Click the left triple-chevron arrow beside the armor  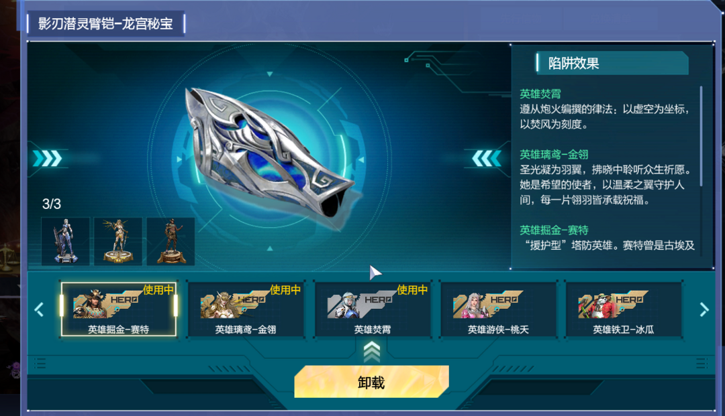pyautogui.click(x=47, y=158)
